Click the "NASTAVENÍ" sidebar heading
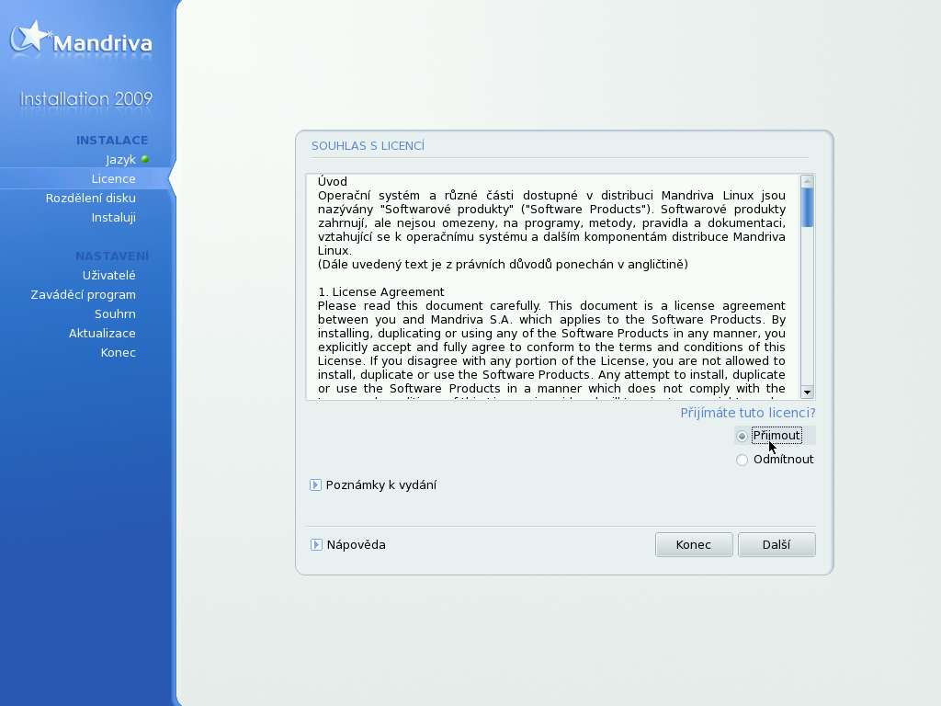941x706 pixels. coord(112,256)
